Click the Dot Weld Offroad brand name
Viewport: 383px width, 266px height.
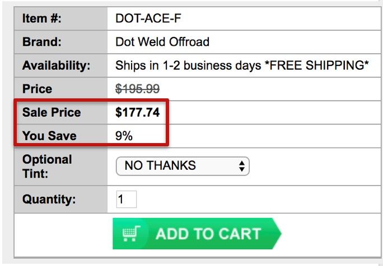[x=162, y=42]
